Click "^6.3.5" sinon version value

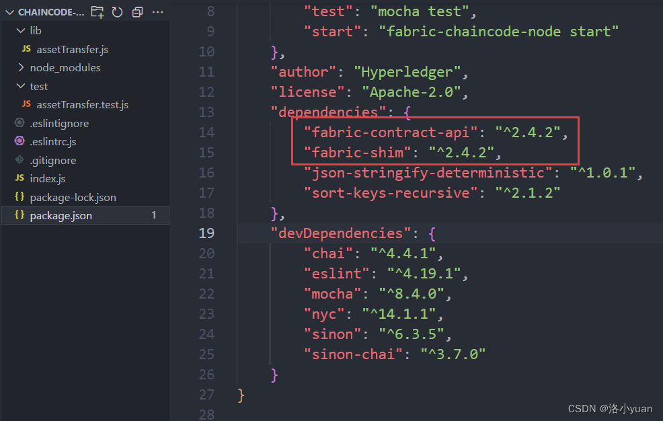tap(412, 334)
